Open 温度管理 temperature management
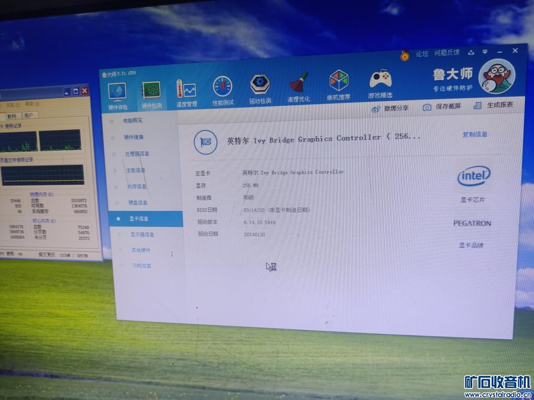This screenshot has width=534, height=400. 186,93
